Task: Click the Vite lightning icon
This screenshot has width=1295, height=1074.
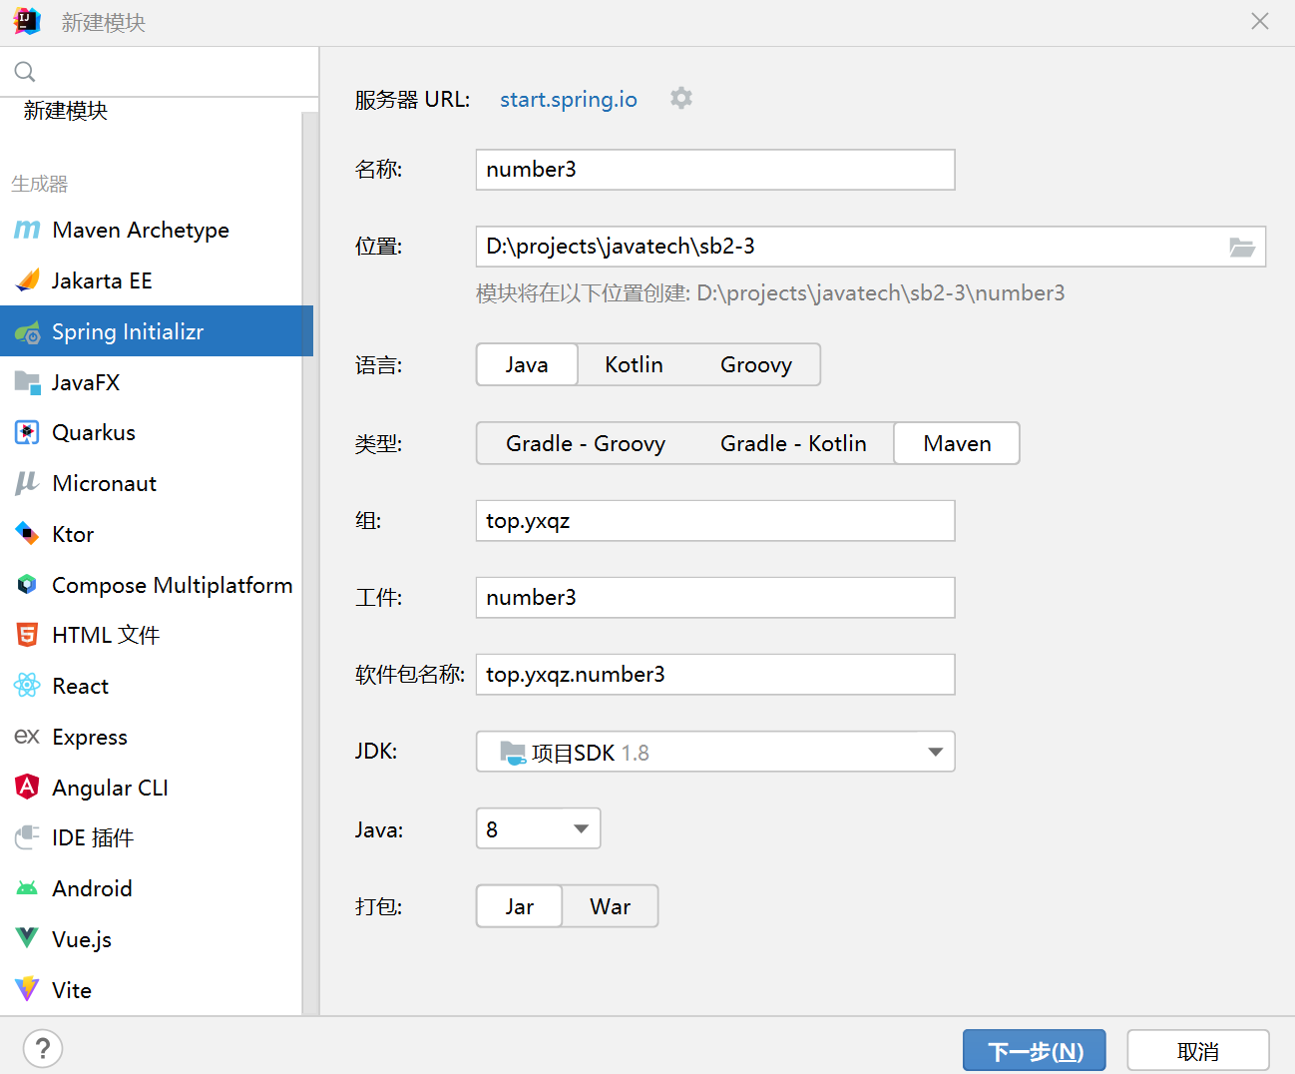Action: 27,989
